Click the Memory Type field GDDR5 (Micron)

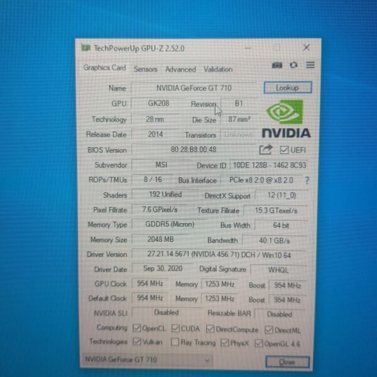(170, 224)
